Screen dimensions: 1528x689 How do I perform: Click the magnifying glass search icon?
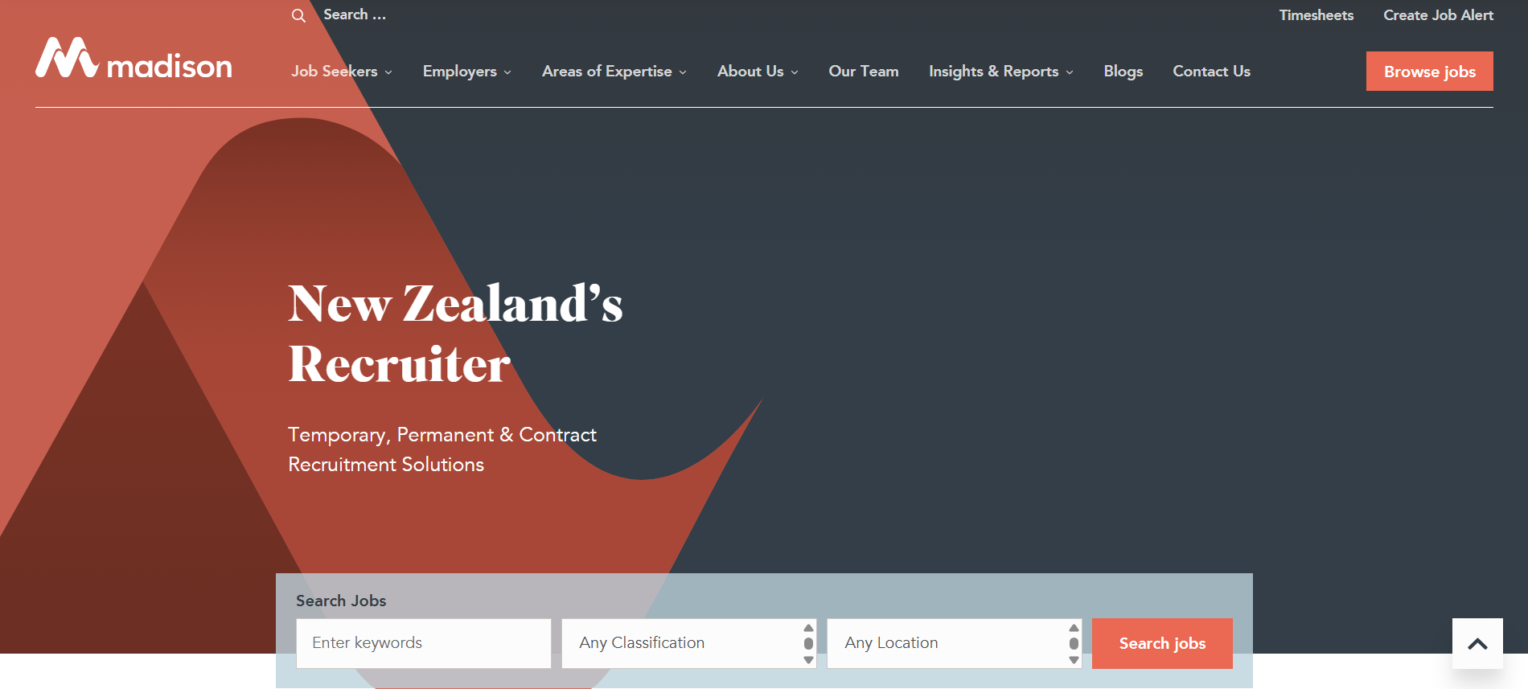[x=298, y=15]
